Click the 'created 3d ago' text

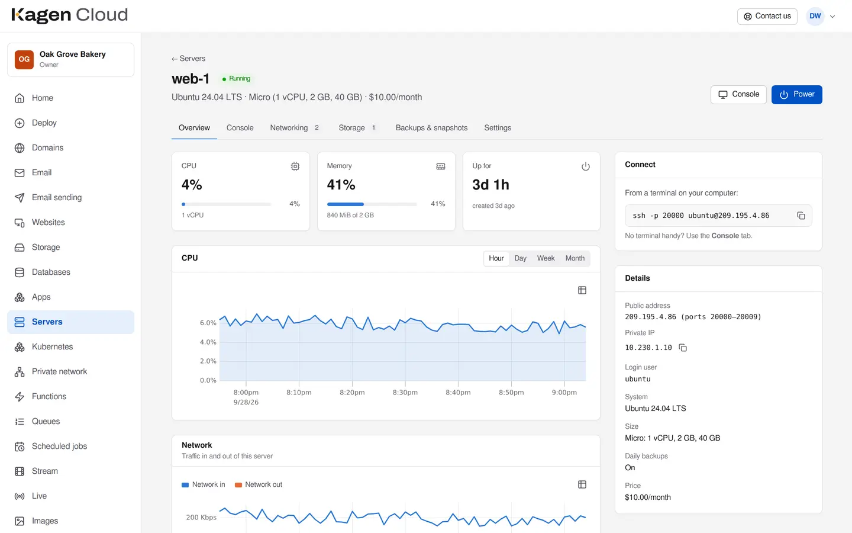click(493, 206)
